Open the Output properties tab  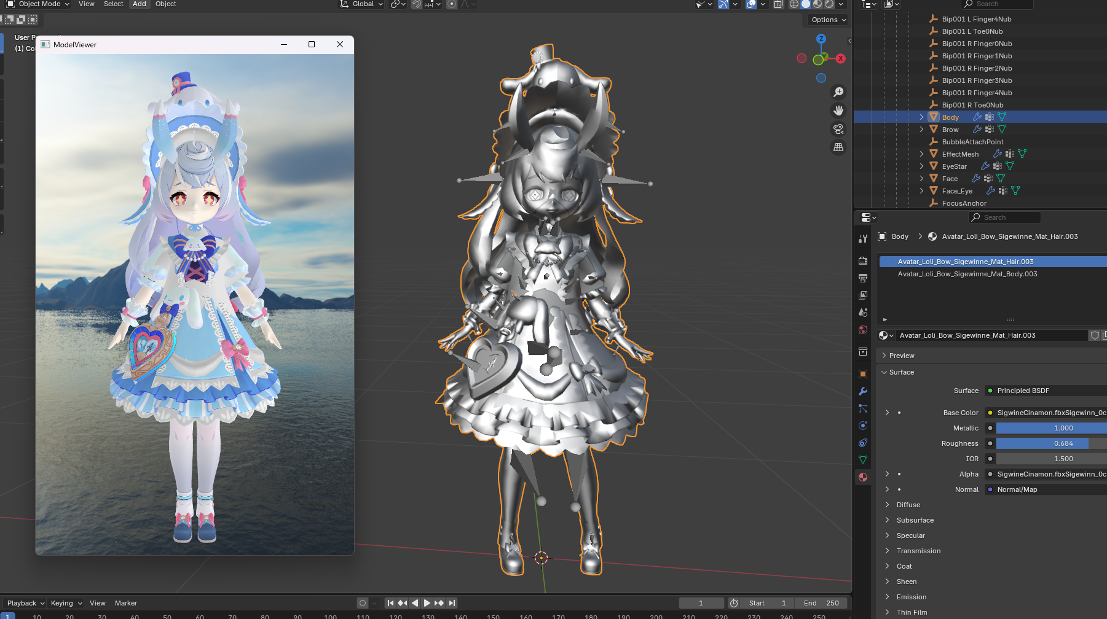[x=863, y=278]
